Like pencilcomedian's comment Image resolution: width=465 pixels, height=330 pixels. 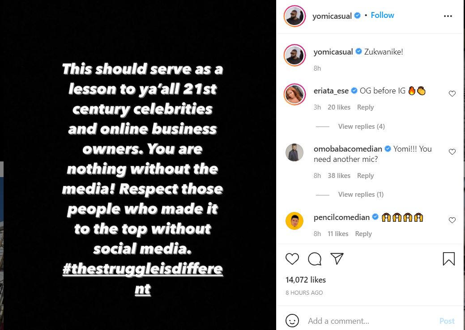[x=452, y=220]
